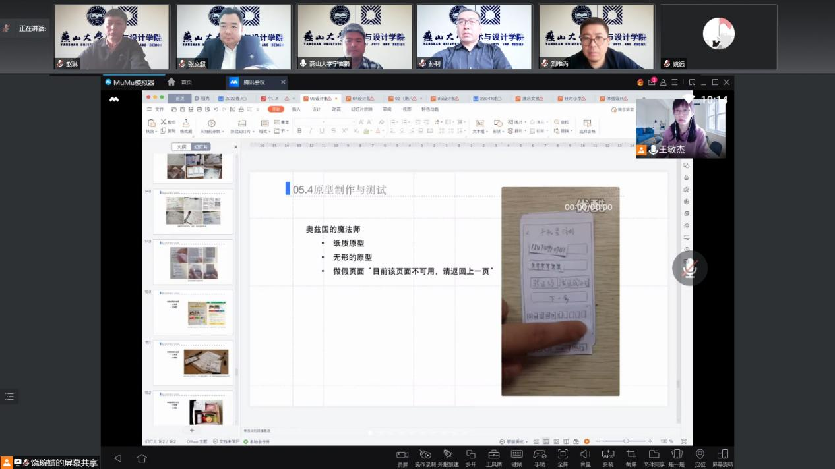
Task: Open the 版式 layout dropdown
Action: coord(264,131)
